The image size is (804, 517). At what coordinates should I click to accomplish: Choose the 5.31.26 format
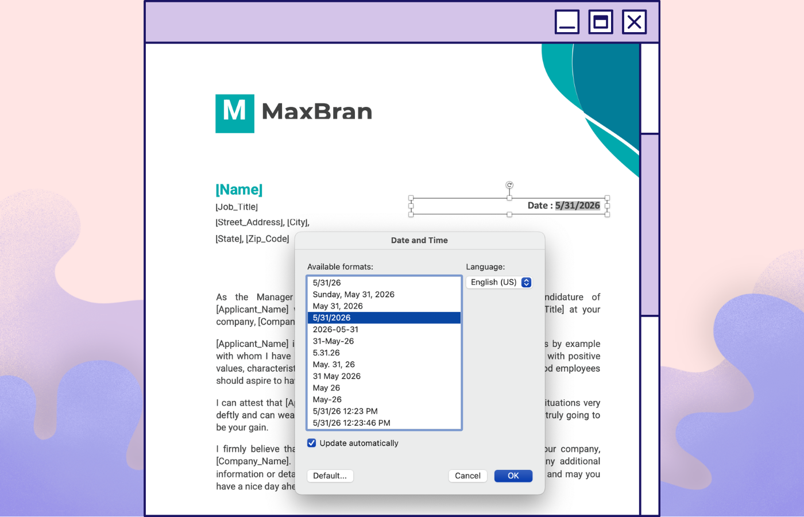384,353
